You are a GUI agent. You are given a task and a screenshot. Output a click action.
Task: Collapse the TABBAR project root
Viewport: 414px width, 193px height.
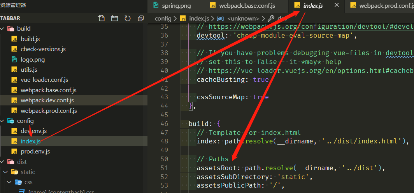10,18
